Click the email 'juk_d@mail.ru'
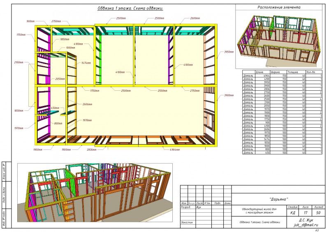Viewport: 329px width, 232px height. (306, 225)
